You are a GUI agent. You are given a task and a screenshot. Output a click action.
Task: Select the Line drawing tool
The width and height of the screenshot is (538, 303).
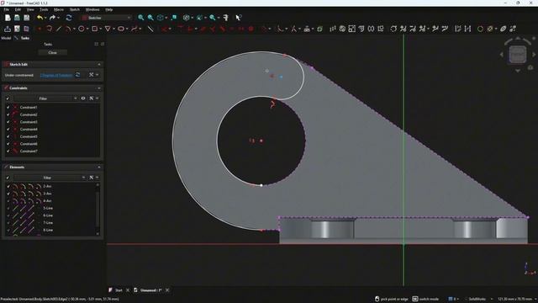pyautogui.click(x=59, y=29)
